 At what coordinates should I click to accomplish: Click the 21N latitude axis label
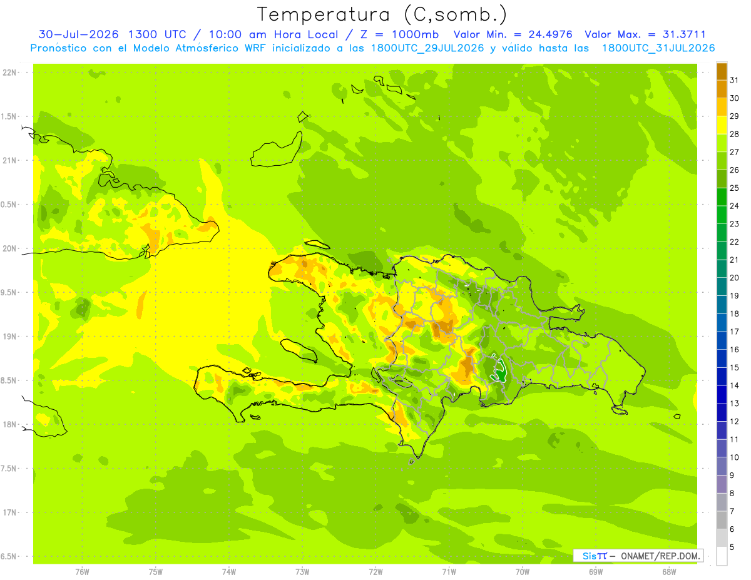point(9,160)
